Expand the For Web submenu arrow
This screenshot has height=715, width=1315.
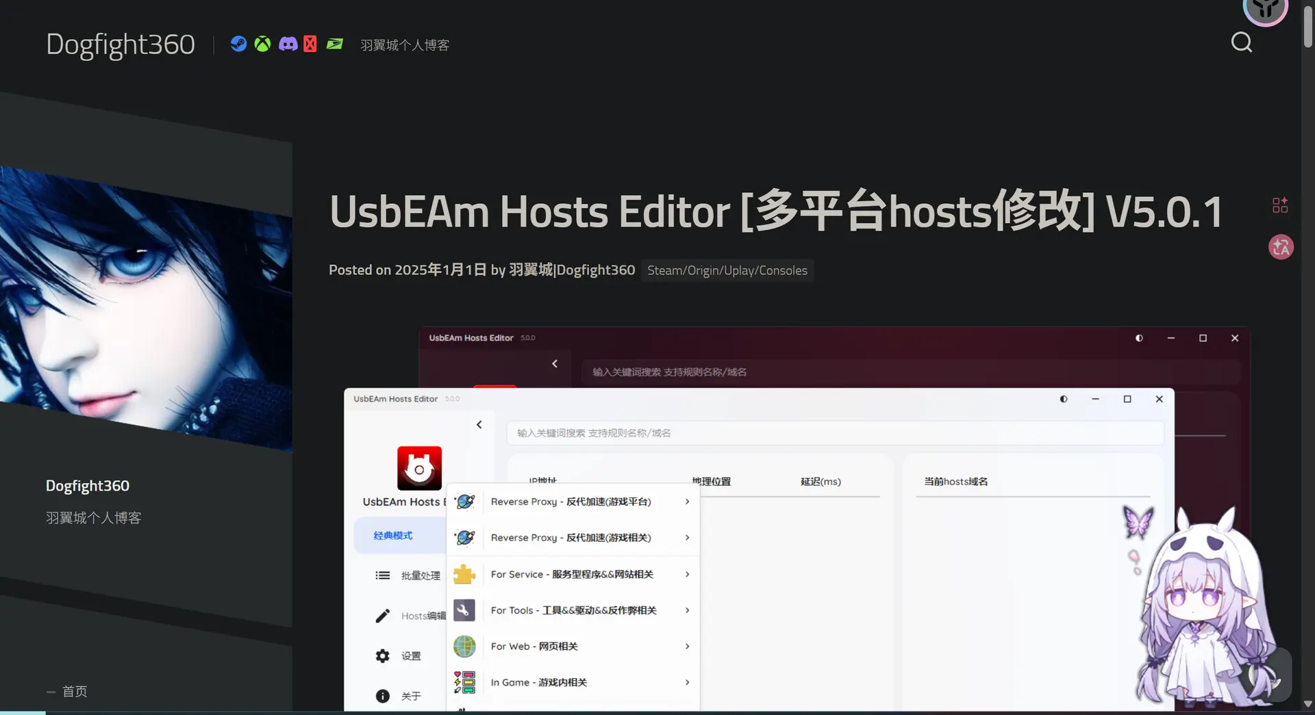pos(687,647)
